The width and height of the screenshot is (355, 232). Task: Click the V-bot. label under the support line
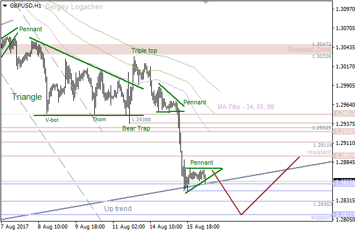coord(53,119)
